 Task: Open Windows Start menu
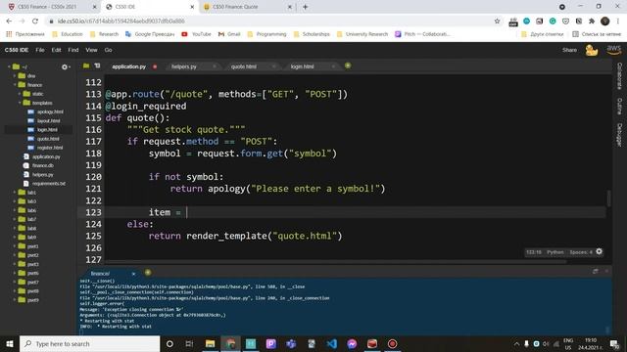(10, 343)
